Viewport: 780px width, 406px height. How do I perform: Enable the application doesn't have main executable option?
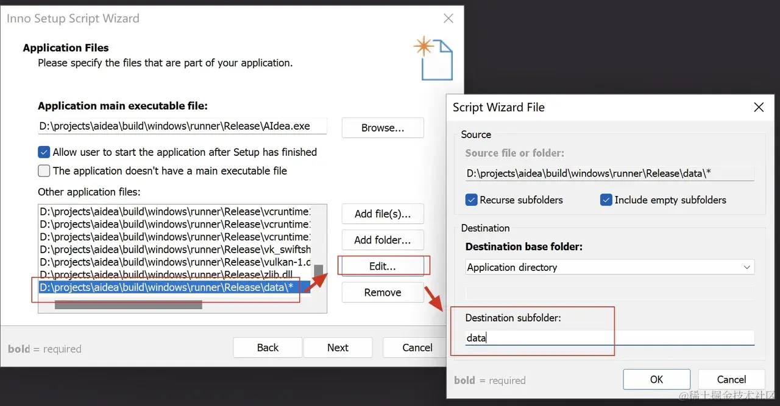44,171
